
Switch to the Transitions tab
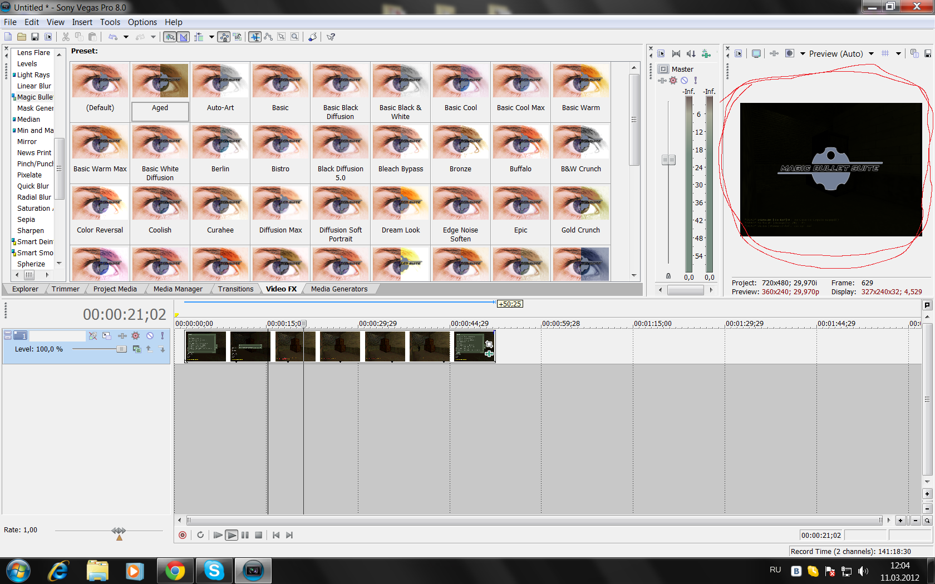[x=235, y=289]
